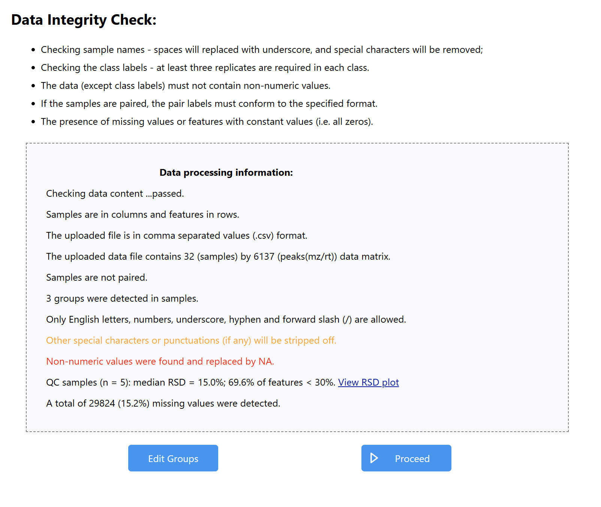
Task: Click 'Samples are in columns' line
Action: (x=142, y=214)
